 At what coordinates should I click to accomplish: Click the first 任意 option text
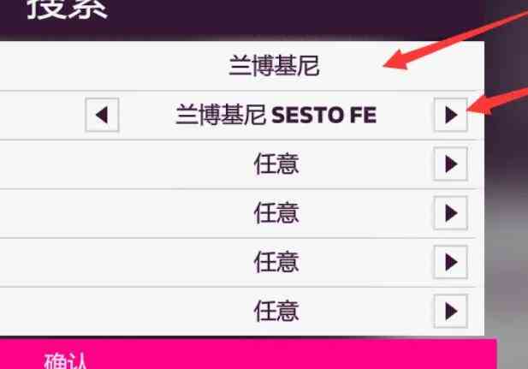[276, 164]
